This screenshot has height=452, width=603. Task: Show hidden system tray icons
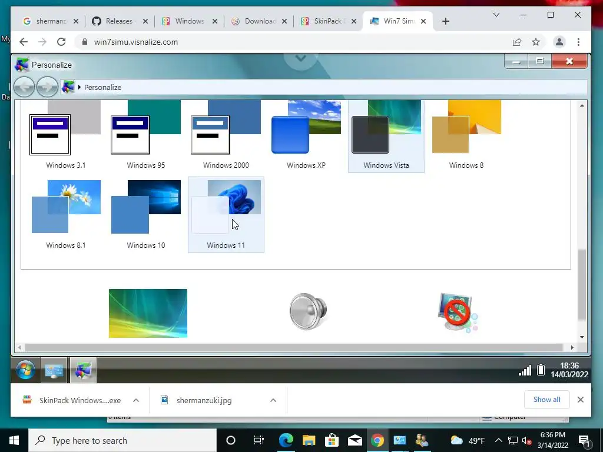498,440
